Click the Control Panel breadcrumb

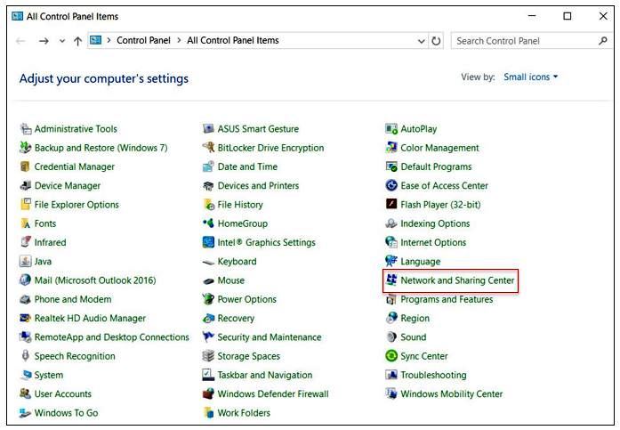tap(143, 40)
